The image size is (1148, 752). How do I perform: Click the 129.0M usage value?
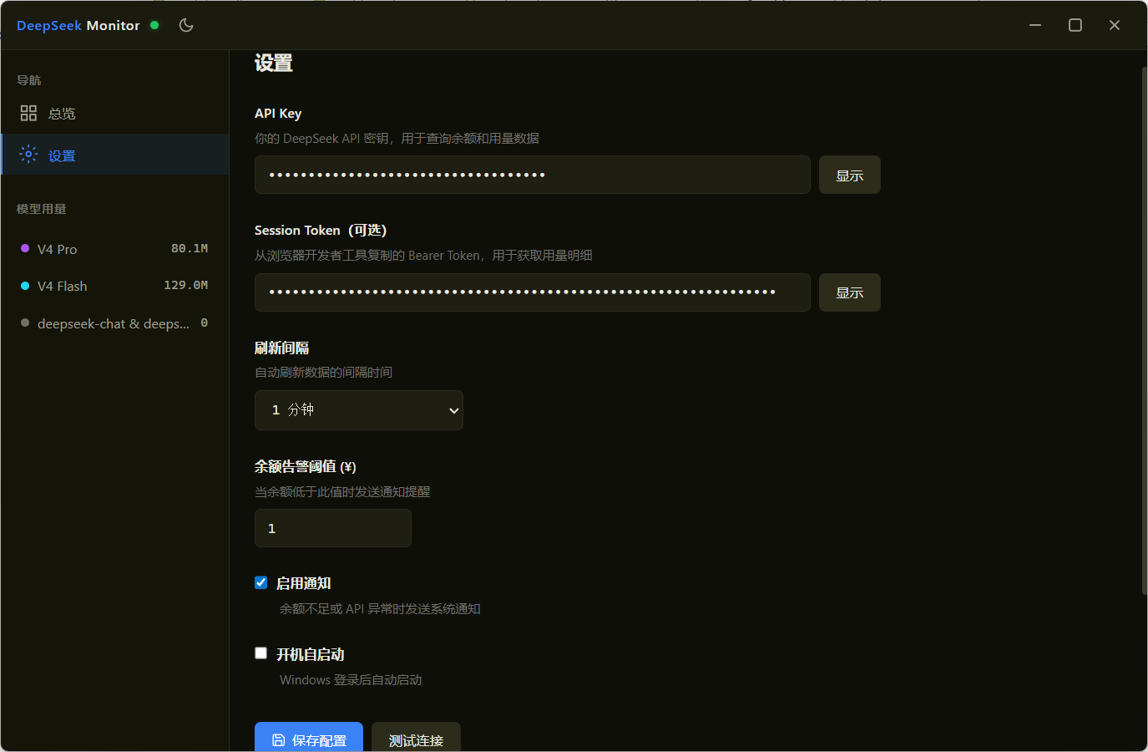click(x=186, y=286)
